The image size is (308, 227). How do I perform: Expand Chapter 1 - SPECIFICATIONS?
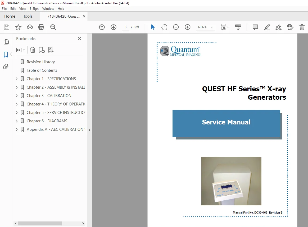tap(17, 79)
